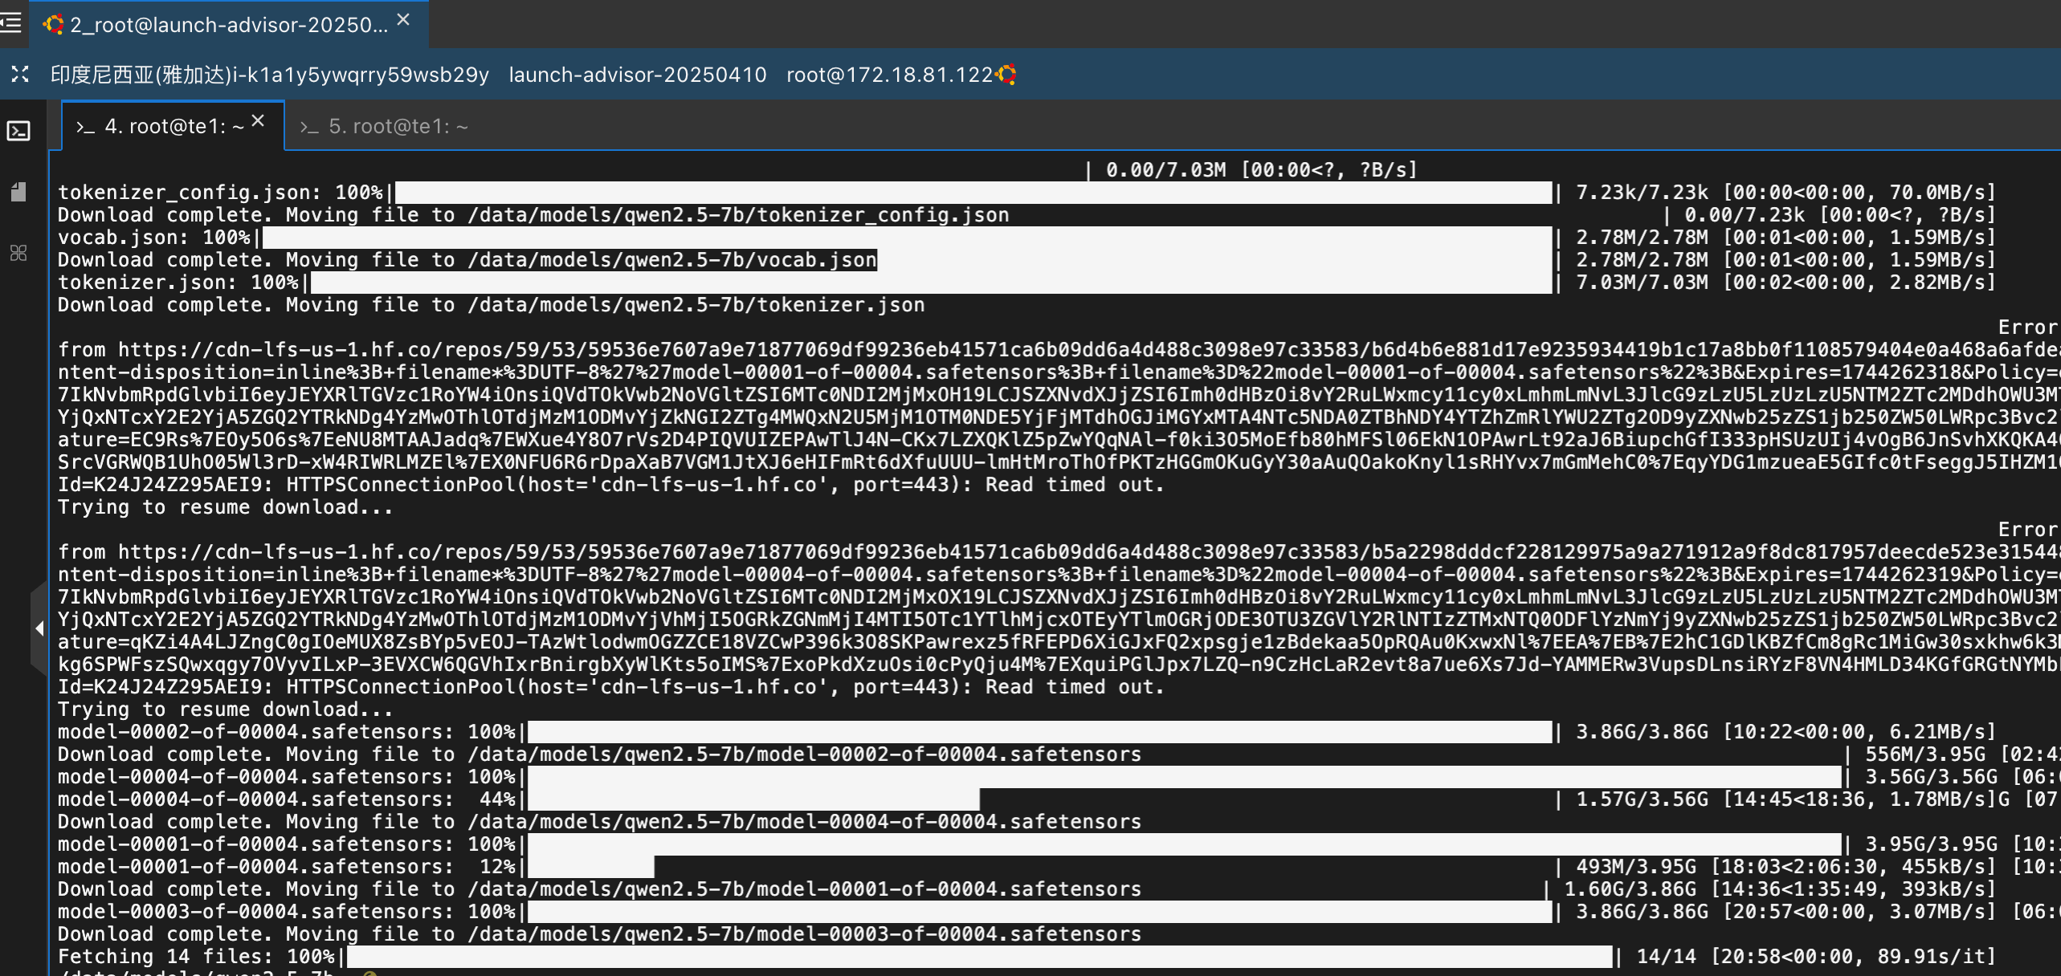Click prompt icon on tab 5

click(x=309, y=127)
